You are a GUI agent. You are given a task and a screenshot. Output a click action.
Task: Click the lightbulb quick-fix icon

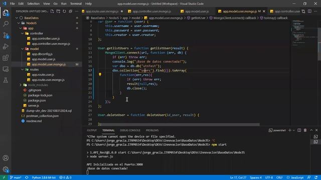click(100, 74)
